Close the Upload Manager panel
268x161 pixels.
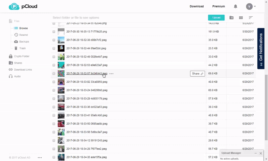pyautogui.click(x=261, y=153)
